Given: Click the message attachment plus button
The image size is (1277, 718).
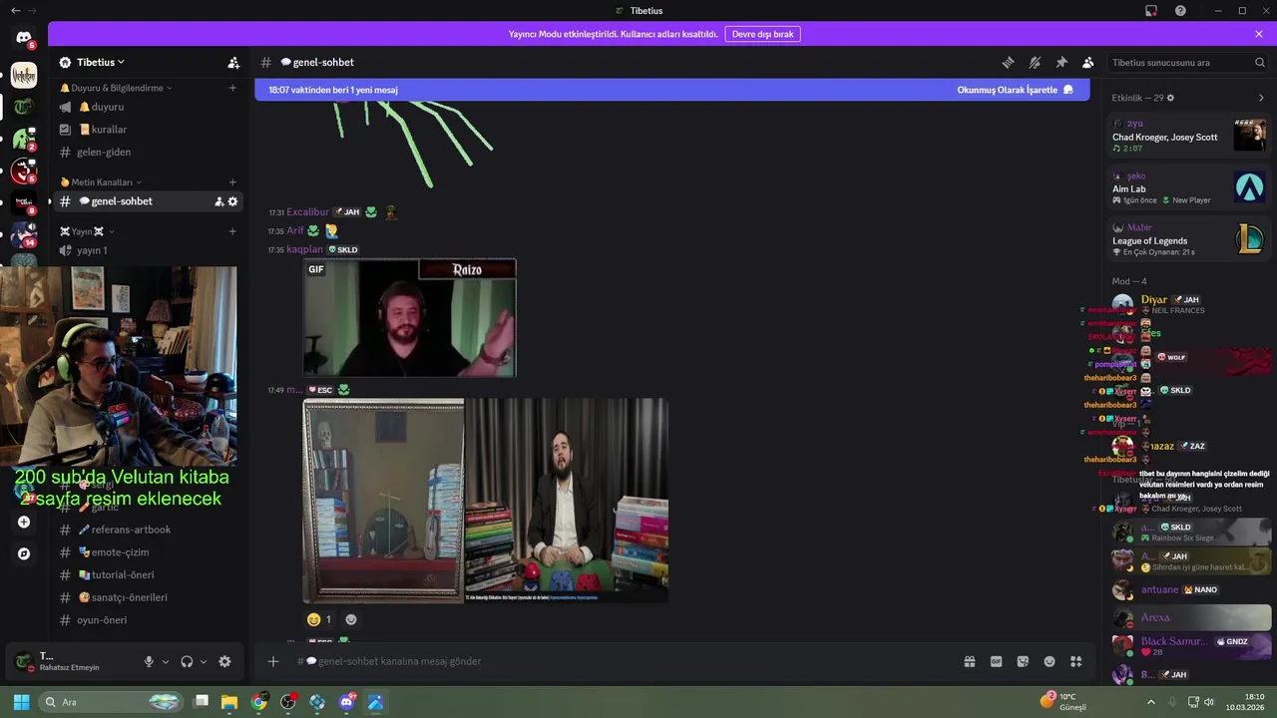Looking at the screenshot, I should click(x=273, y=661).
